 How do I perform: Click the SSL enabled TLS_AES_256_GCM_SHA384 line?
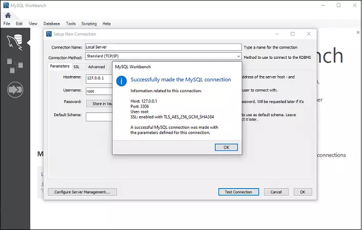coord(172,117)
